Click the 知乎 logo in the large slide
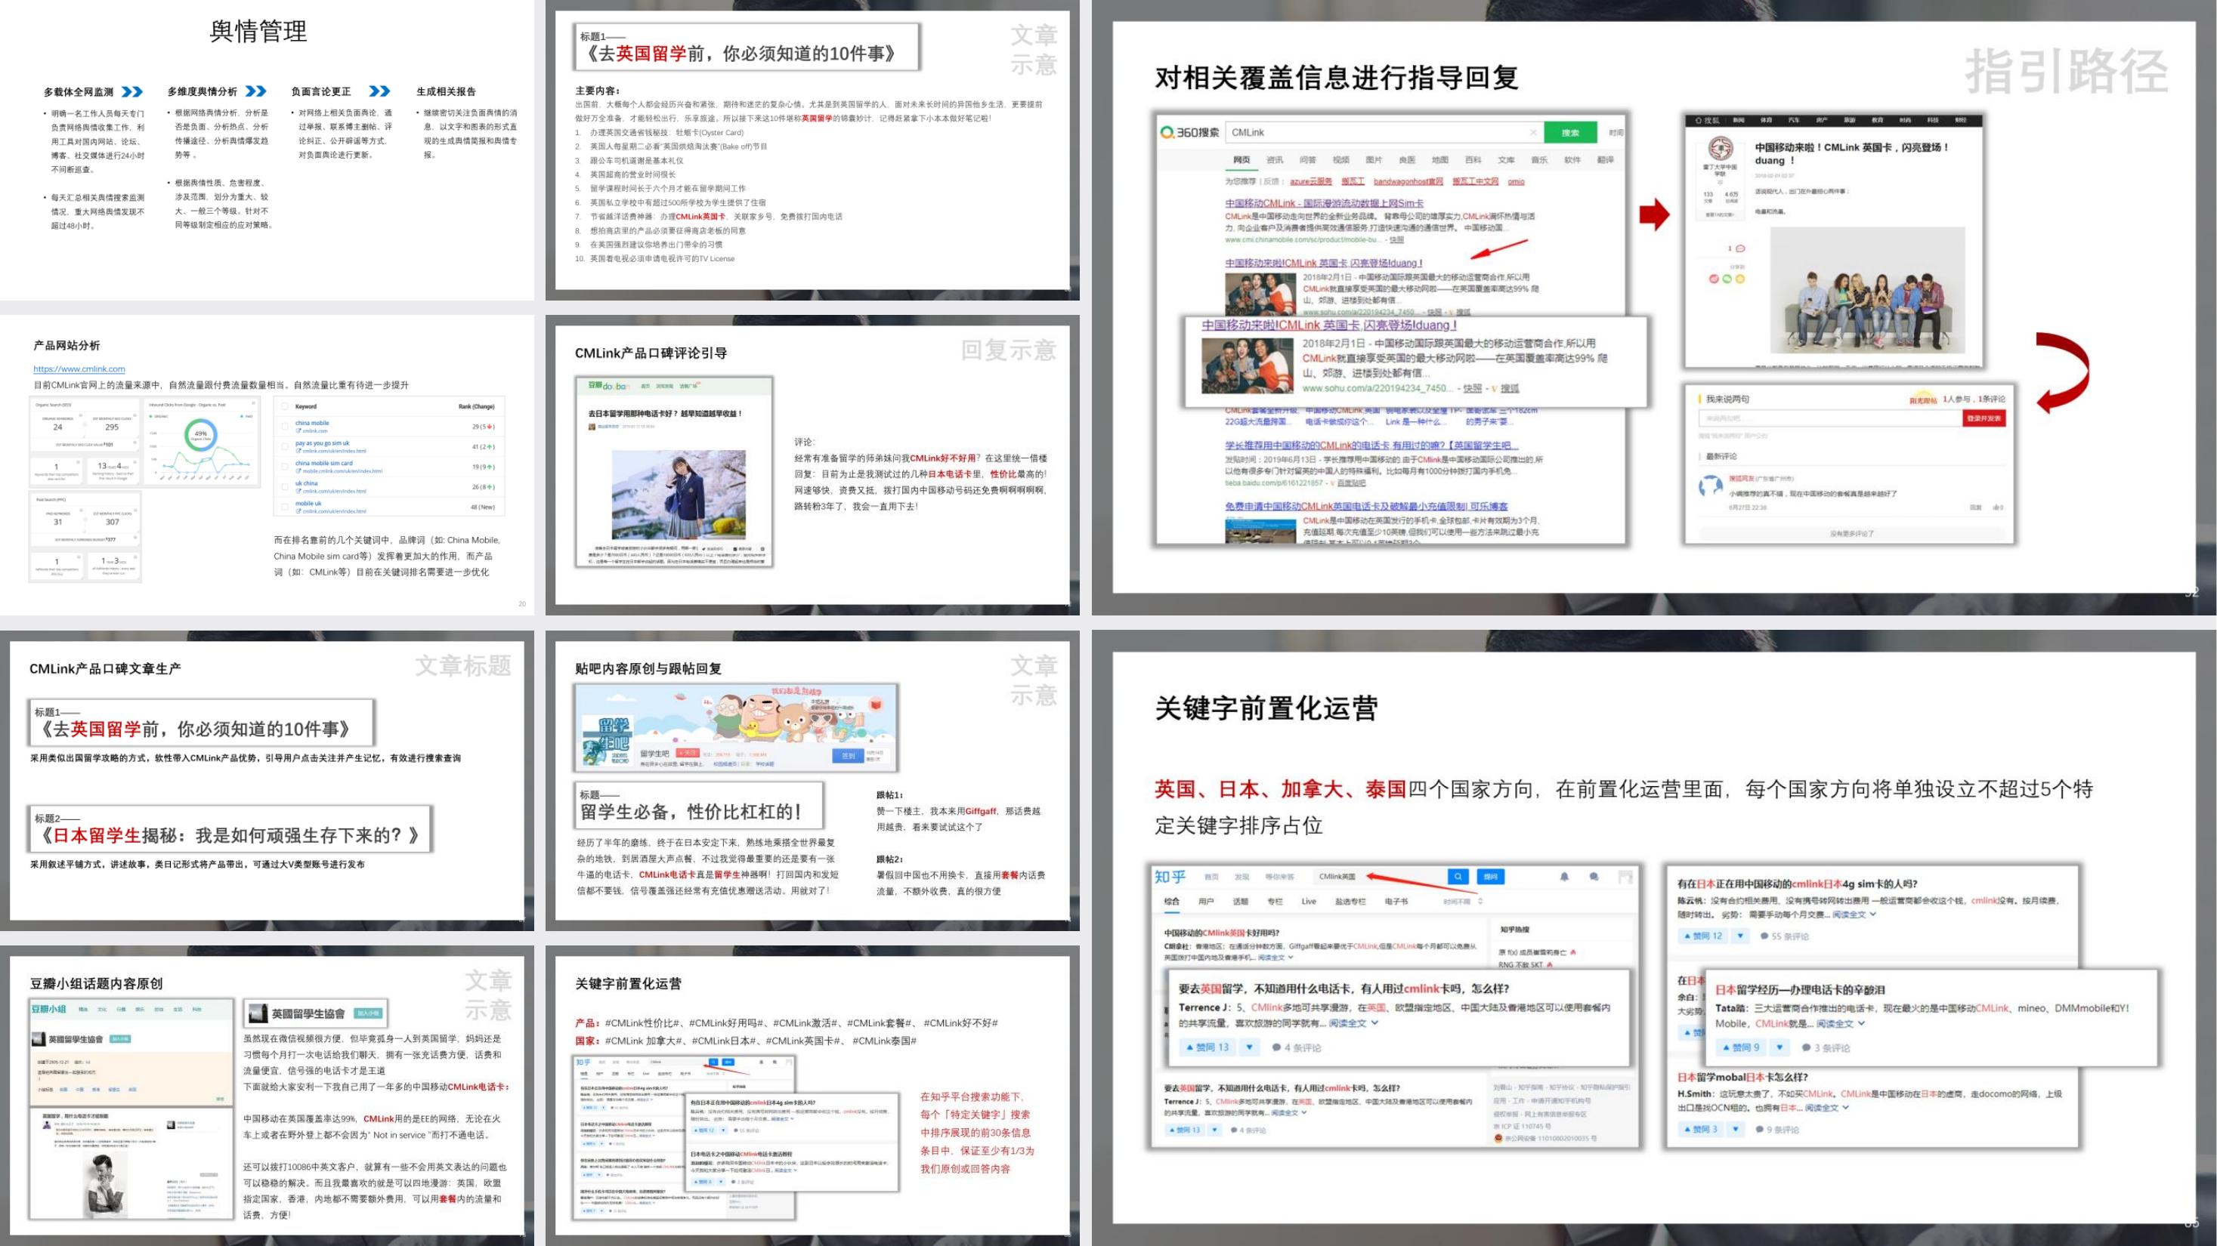 coord(1170,876)
